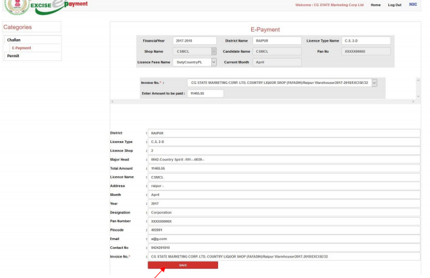The width and height of the screenshot is (430, 278).
Task: Click the Log Out link
Action: (x=394, y=5)
